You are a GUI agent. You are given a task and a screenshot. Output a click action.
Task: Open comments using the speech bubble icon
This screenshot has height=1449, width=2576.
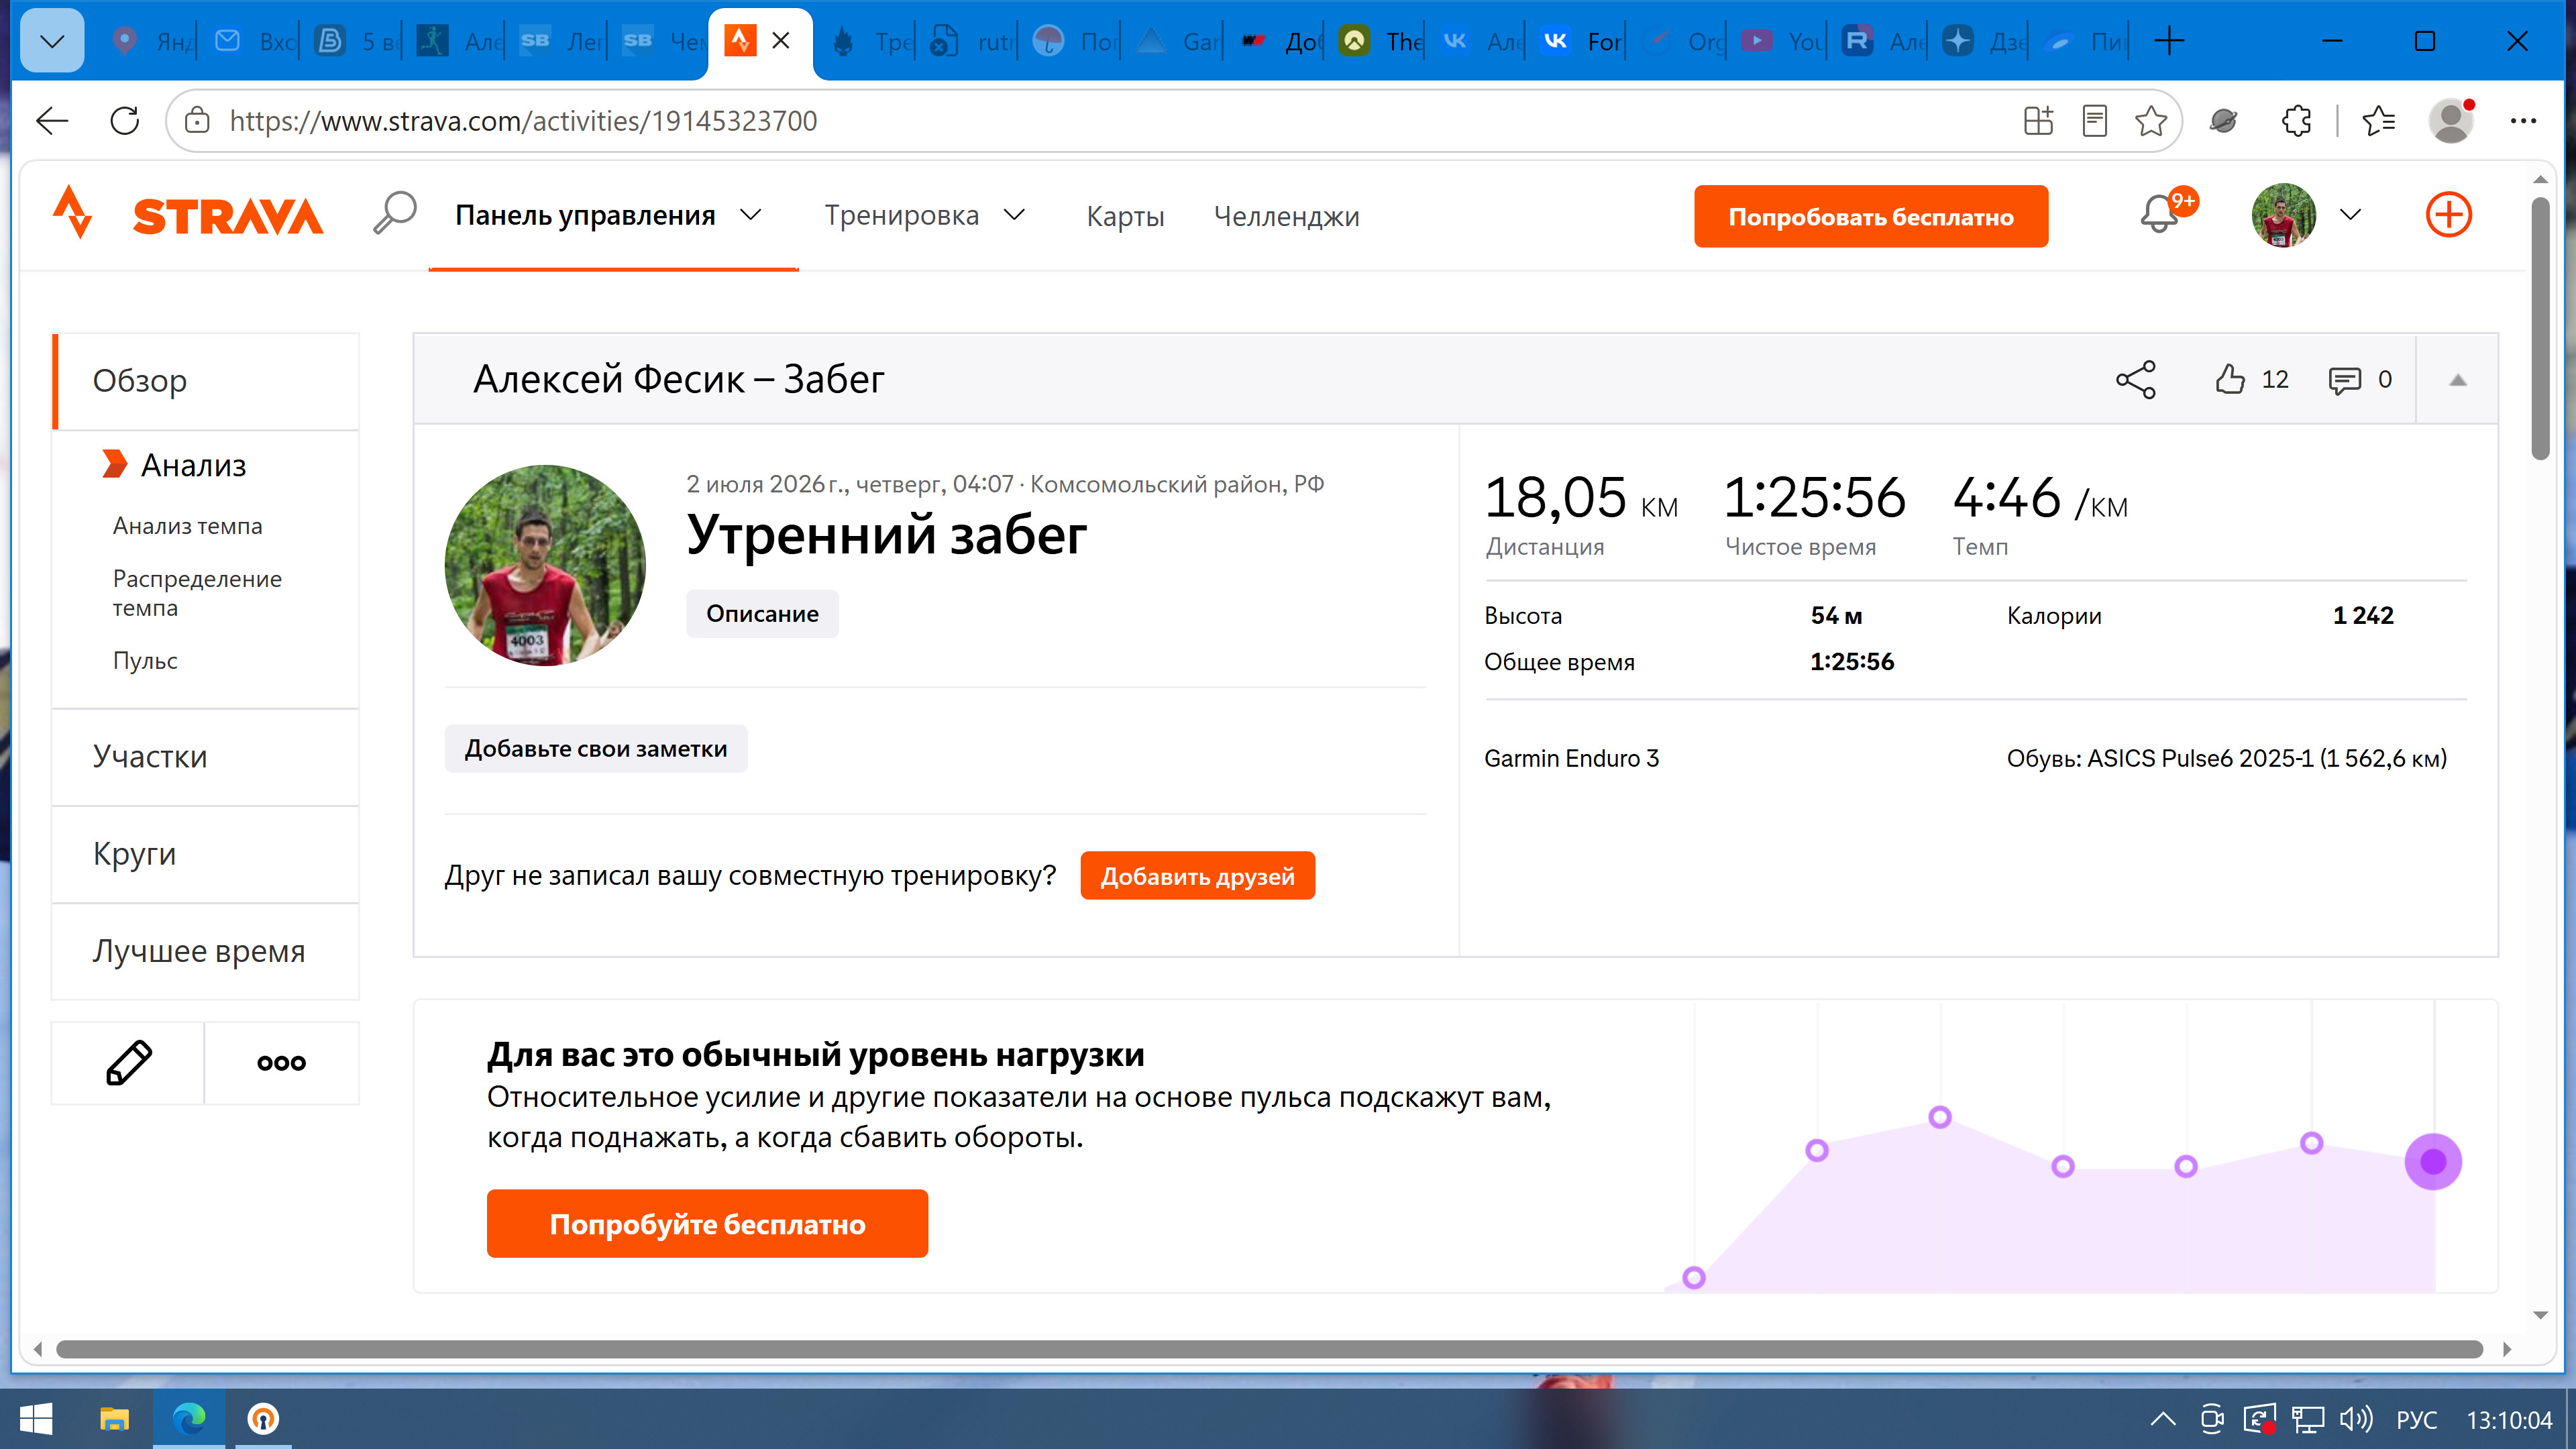pos(2344,380)
